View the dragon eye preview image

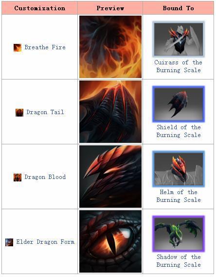coord(110,241)
